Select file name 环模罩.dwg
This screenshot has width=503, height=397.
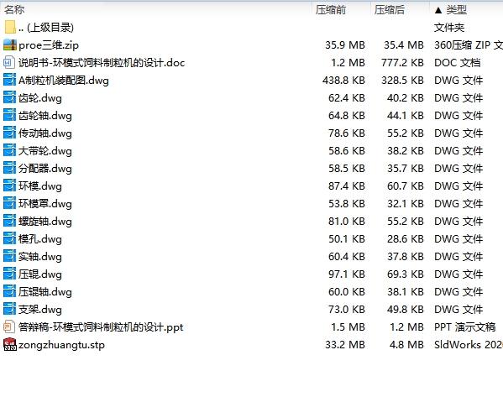pos(45,204)
